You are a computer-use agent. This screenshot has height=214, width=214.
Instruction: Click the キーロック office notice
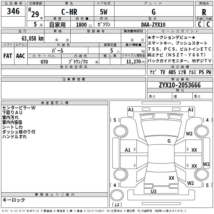pyautogui.click(x=14, y=200)
